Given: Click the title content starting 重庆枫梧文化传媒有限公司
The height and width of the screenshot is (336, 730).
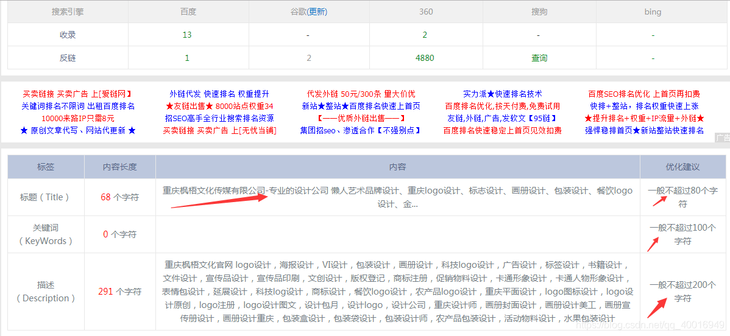Looking at the screenshot, I should click(x=397, y=197).
